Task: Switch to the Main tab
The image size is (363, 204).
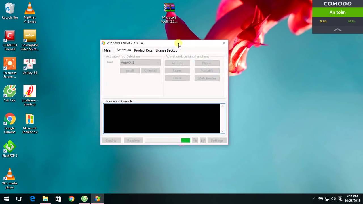Action: point(107,50)
